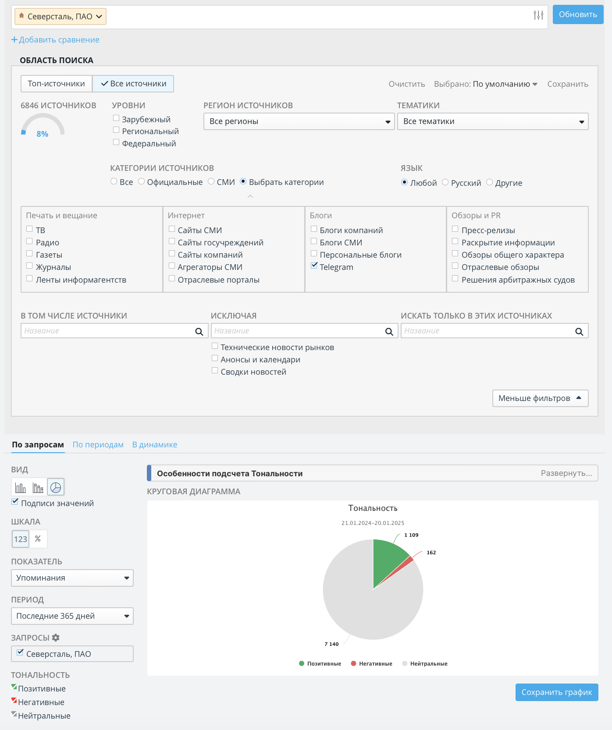Toggle Подписи значений checkbox
Screen dimensions: 612x730
point(15,502)
